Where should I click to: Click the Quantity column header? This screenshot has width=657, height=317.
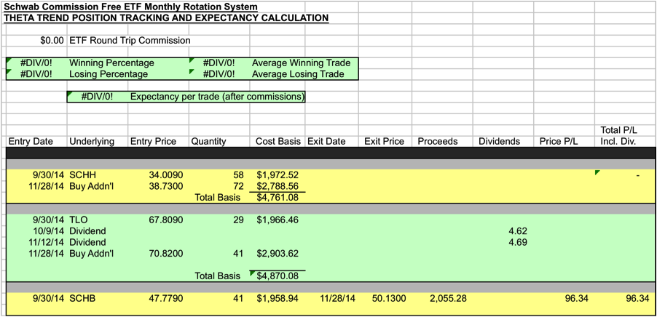pos(208,142)
